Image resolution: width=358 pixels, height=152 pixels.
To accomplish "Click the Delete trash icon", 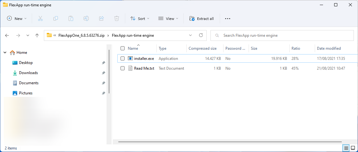I will point(117,19).
